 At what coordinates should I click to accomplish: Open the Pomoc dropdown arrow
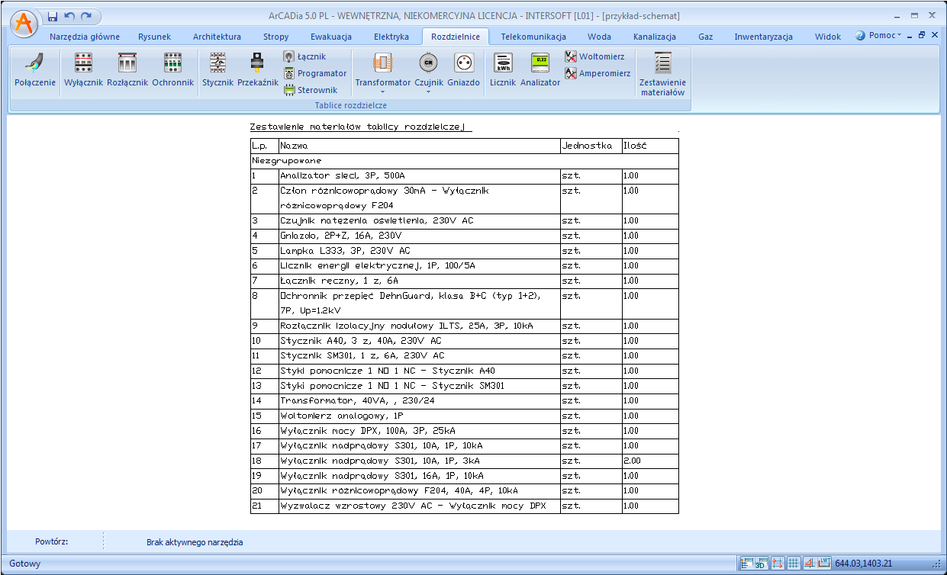(899, 35)
